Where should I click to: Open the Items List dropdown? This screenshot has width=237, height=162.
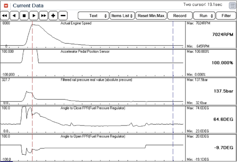pos(122,16)
